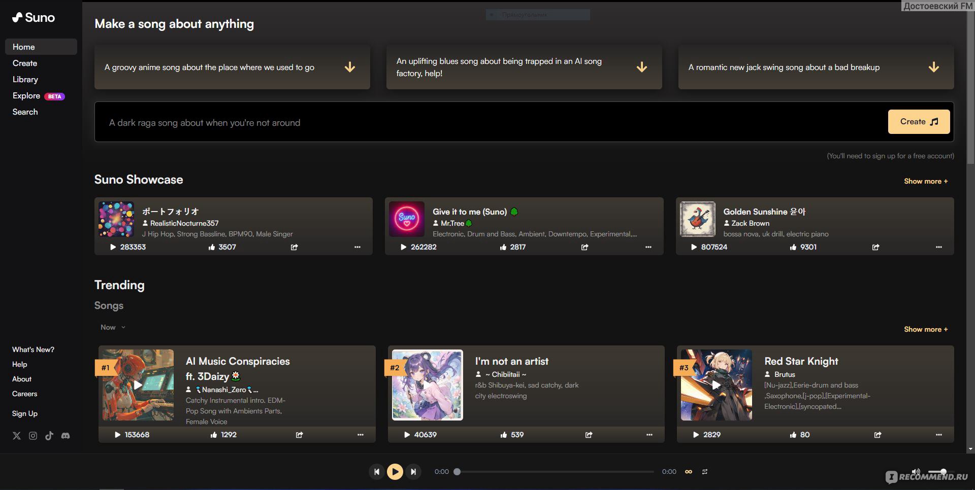Use the uplifting blues song prompt arrow
This screenshot has width=975, height=490.
tap(642, 67)
